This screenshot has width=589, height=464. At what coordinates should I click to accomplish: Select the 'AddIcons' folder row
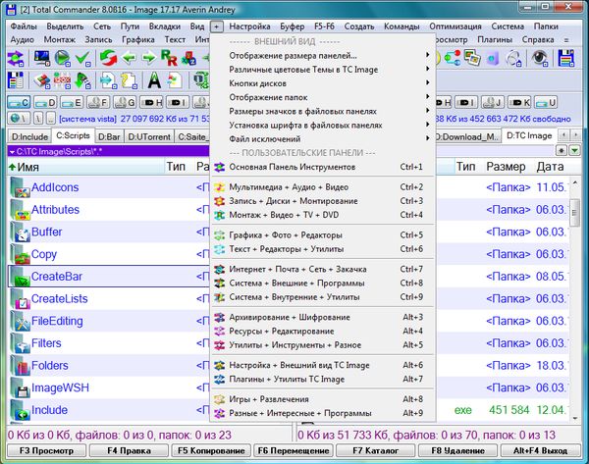tap(109, 187)
